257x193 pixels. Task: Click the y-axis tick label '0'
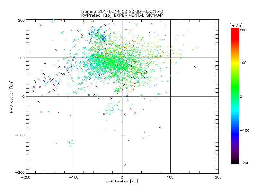click(23, 96)
